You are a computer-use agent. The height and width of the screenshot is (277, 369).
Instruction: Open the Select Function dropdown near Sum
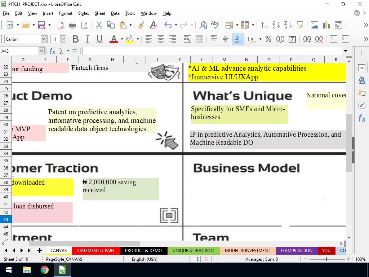tap(68, 51)
